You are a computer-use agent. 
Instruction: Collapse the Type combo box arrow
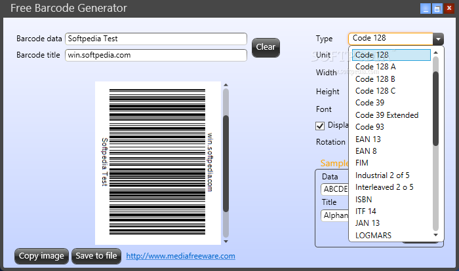(438, 39)
